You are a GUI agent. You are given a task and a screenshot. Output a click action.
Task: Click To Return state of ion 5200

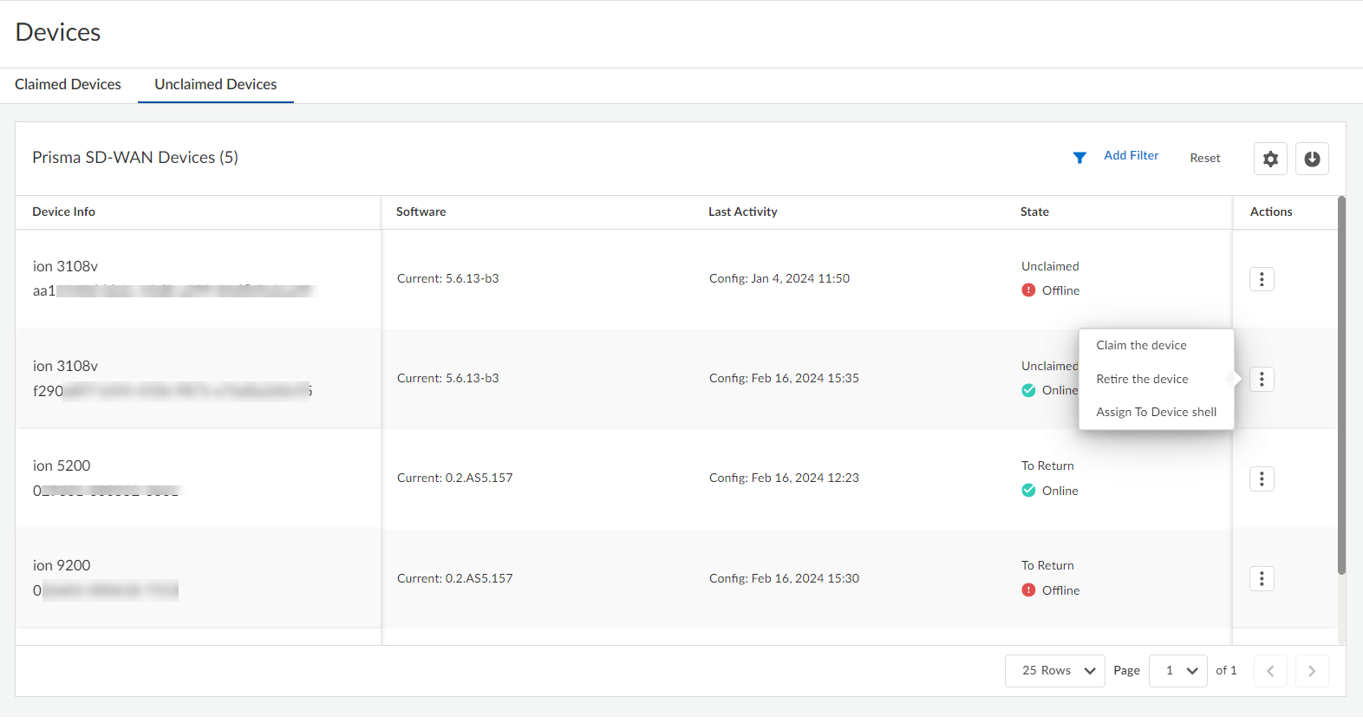(x=1047, y=466)
